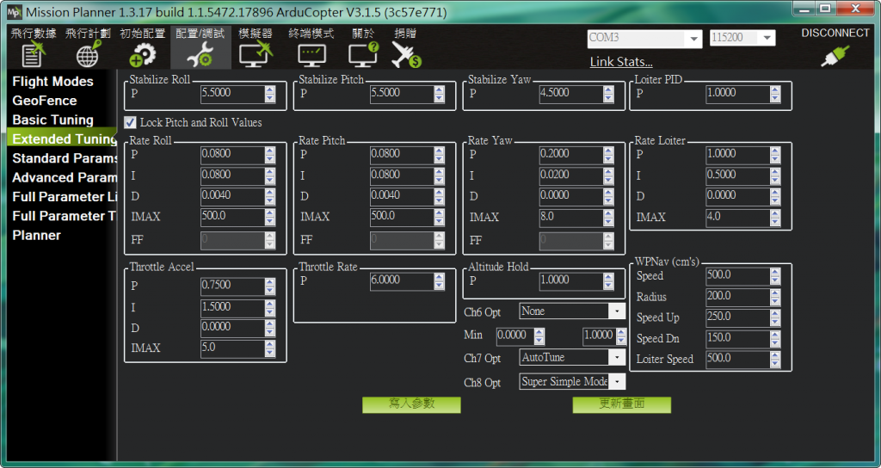This screenshot has height=468, width=881.
Task: Click the WPNav Speed stepper arrows
Action: (x=775, y=276)
